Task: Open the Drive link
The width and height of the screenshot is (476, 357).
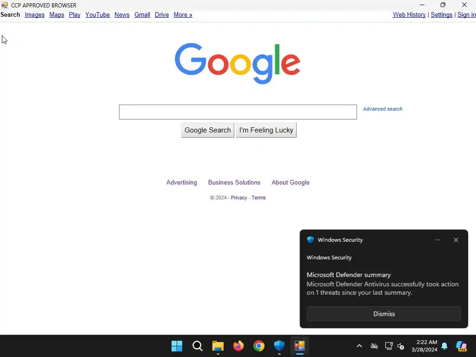Action: [161, 14]
